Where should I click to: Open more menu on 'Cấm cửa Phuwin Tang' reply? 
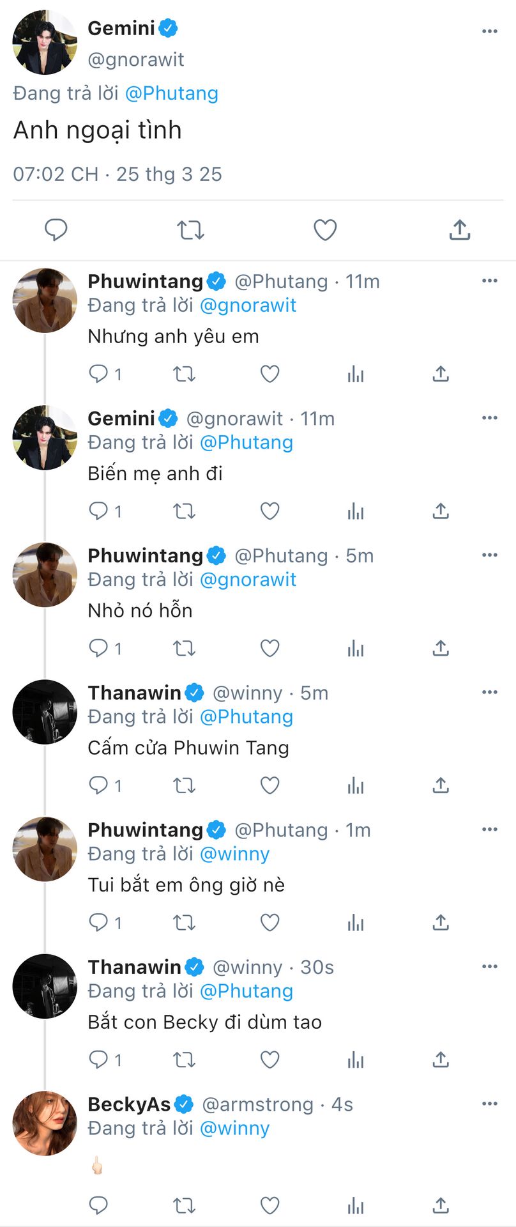tap(490, 692)
